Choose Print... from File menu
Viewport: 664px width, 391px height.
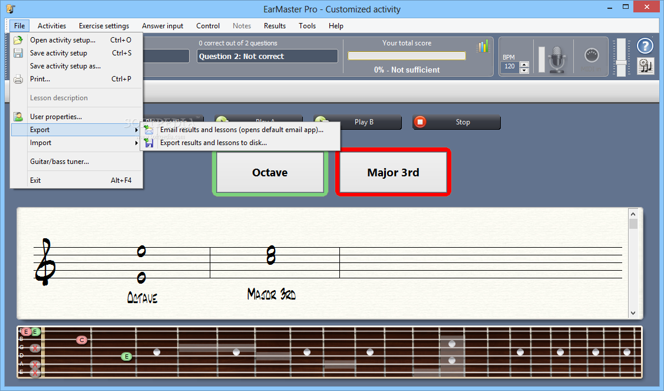pyautogui.click(x=77, y=79)
